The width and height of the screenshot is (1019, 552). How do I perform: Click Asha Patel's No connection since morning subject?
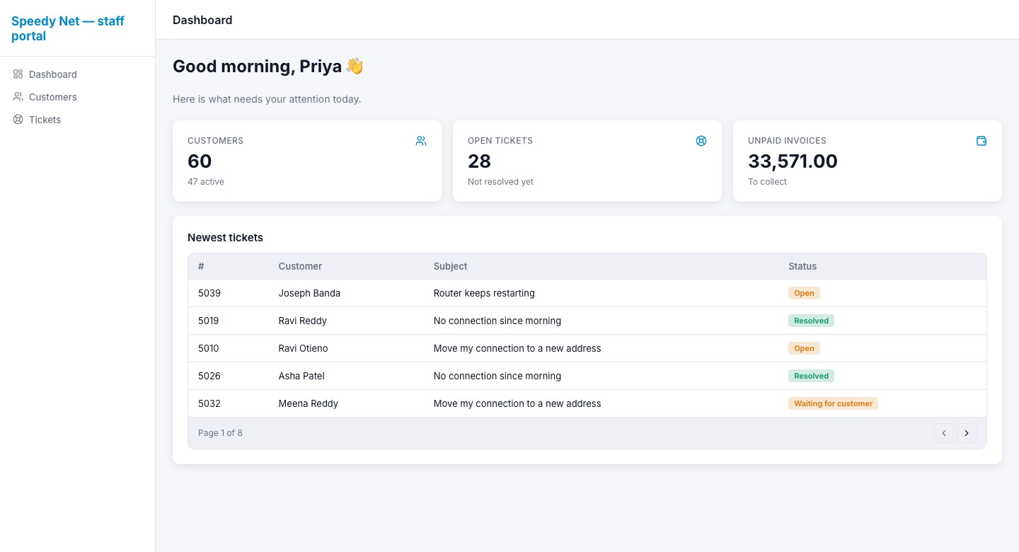pos(497,376)
